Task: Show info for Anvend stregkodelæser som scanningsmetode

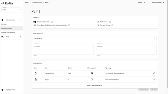Action: point(69,25)
